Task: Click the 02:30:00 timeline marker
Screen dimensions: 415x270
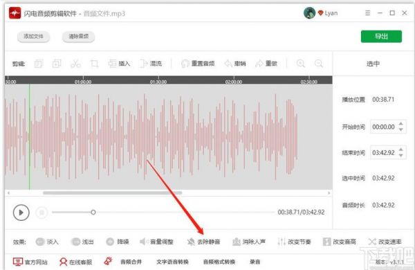Action: (x=309, y=82)
